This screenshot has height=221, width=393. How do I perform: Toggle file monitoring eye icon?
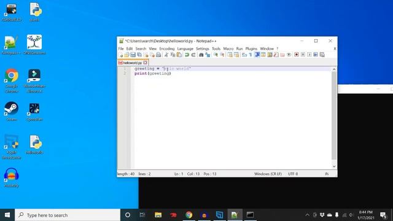pyautogui.click(x=289, y=55)
